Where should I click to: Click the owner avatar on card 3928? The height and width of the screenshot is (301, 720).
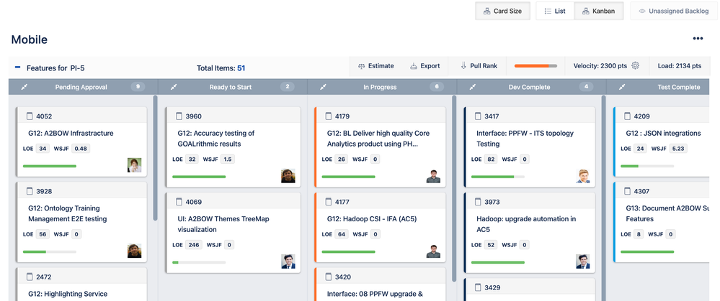135,251
